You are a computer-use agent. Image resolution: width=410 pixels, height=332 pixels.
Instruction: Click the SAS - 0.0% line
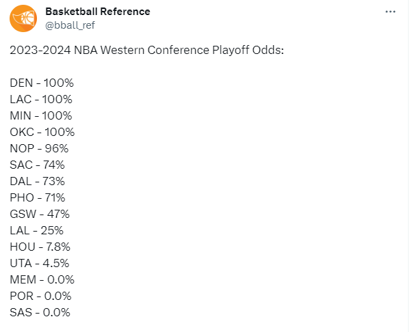[x=40, y=312]
